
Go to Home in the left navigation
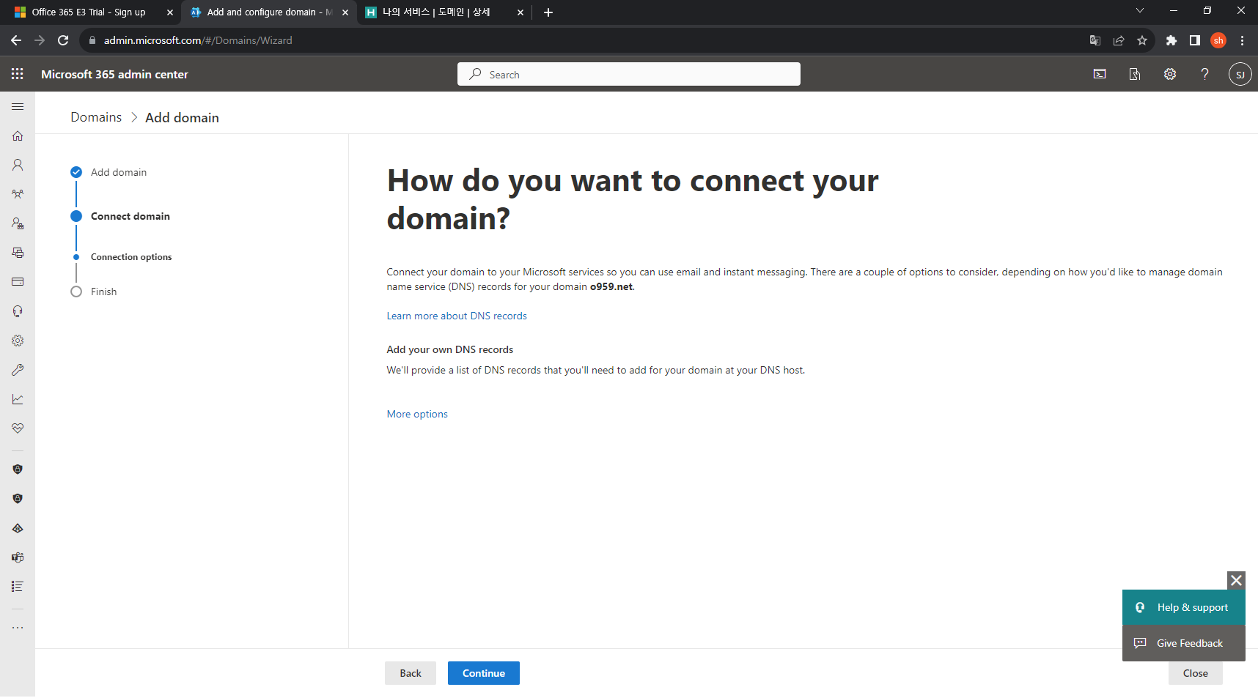click(18, 136)
